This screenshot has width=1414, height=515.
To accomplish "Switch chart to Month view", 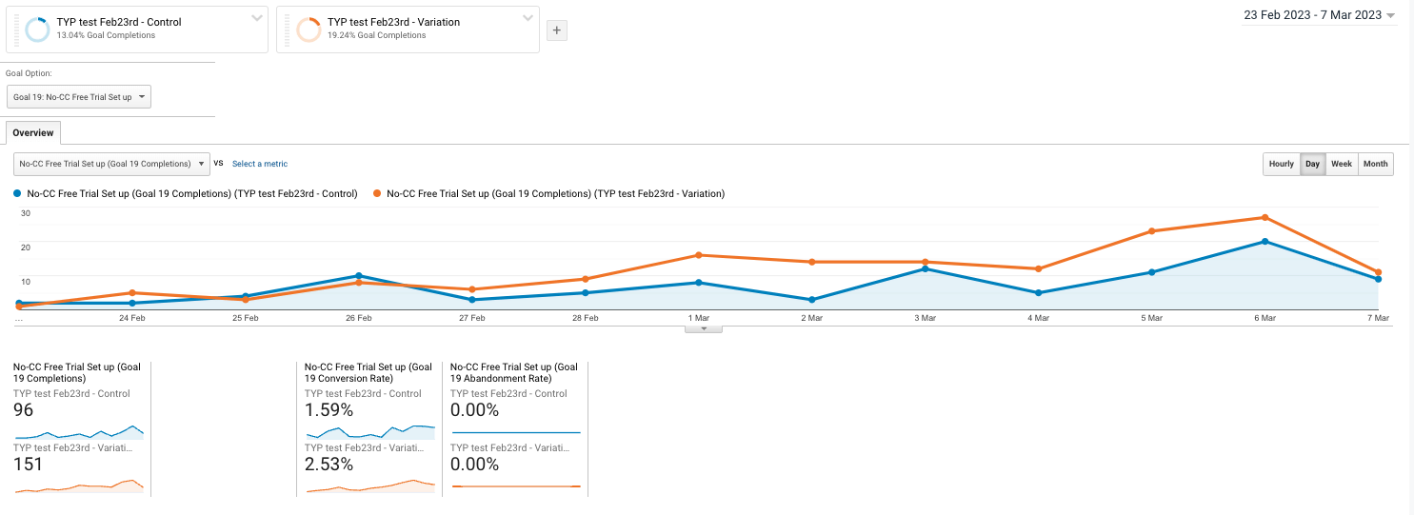I will (x=1375, y=164).
